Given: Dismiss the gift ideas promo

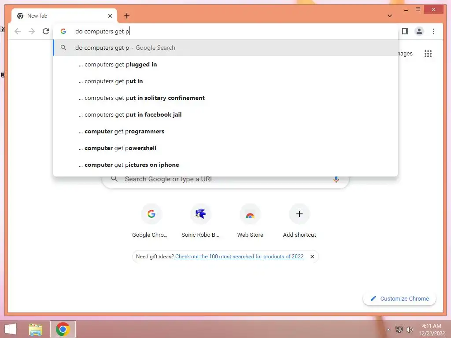Looking at the screenshot, I should tap(312, 257).
